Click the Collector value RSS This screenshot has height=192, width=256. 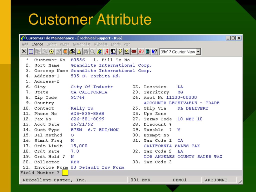(75, 162)
